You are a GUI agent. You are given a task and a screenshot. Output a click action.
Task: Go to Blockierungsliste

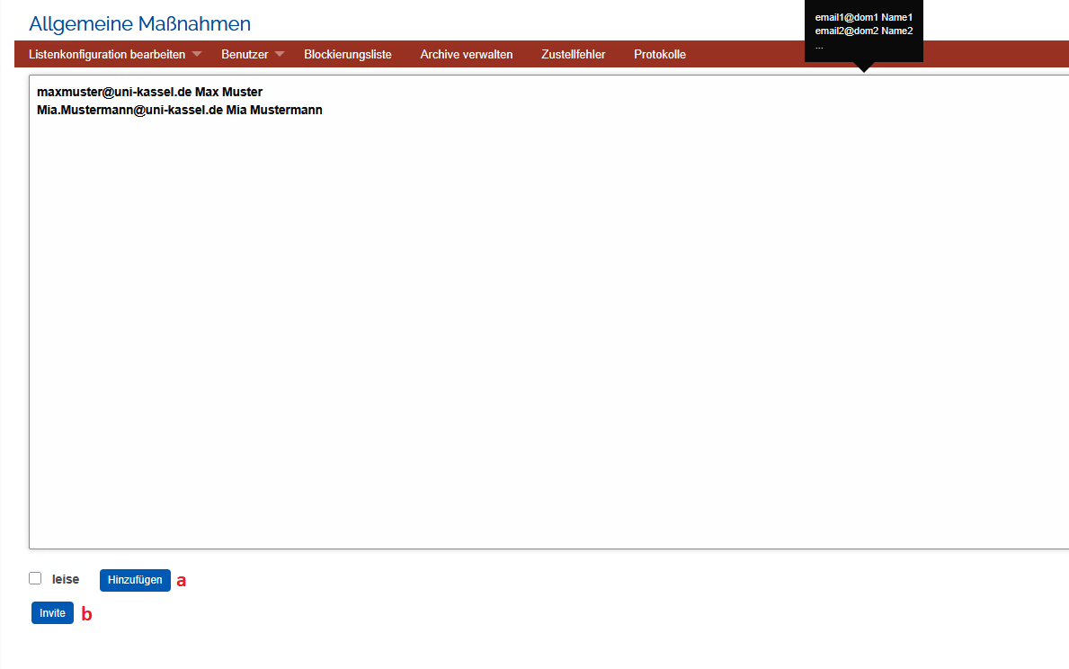click(x=347, y=55)
